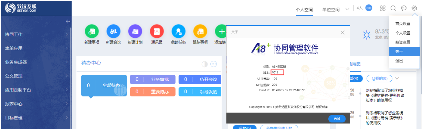Click the 待办中心 panel title
Viewport: 422px width, 129px height.
click(91, 63)
